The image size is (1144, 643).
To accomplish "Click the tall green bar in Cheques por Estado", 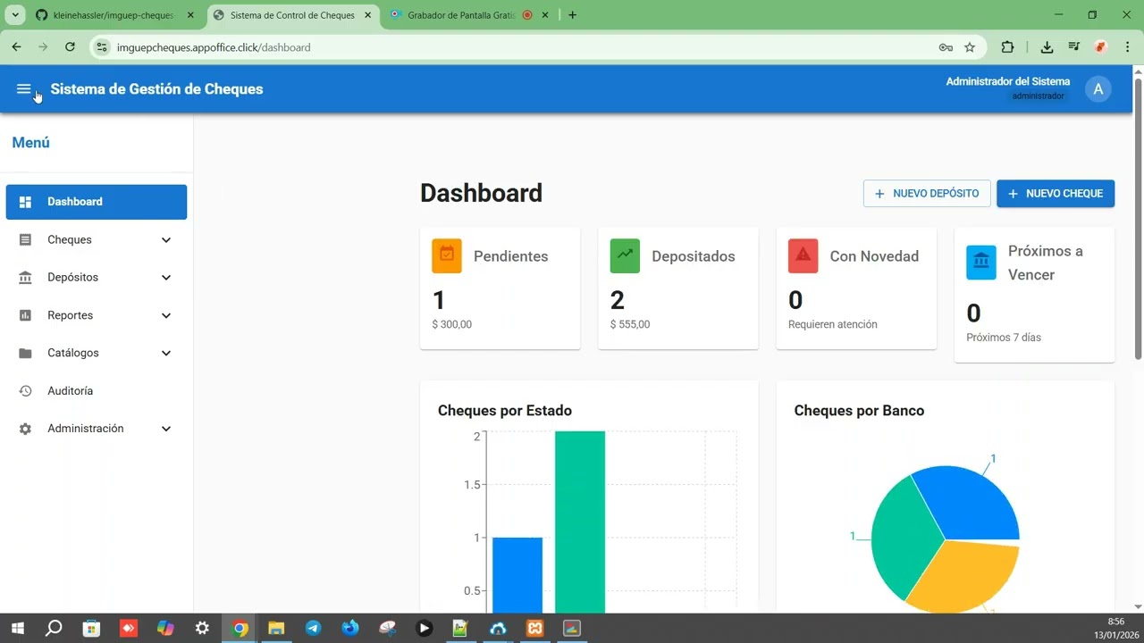I will tap(580, 522).
